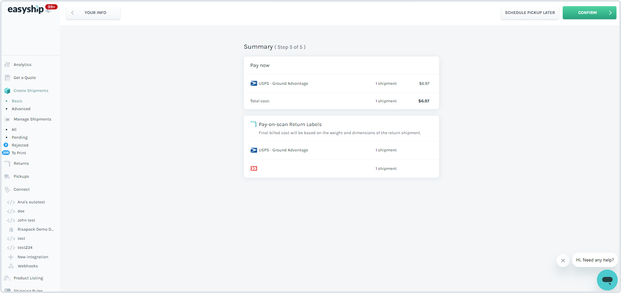Dismiss the help chat prompt
Screen dimensions: 621x293
point(563,261)
